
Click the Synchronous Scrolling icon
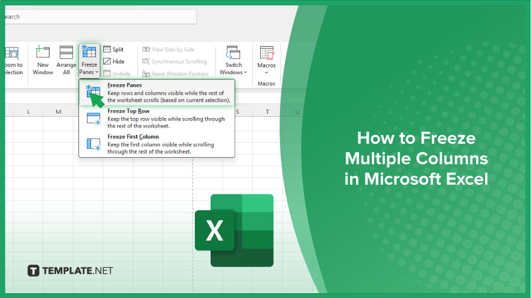tap(146, 61)
